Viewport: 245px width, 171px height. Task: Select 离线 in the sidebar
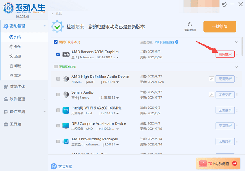coord(24,76)
